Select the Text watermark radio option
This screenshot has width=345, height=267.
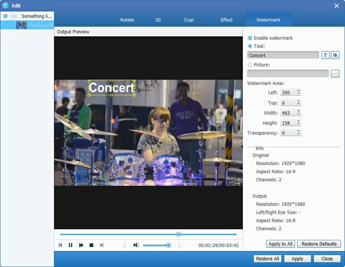[x=250, y=46]
